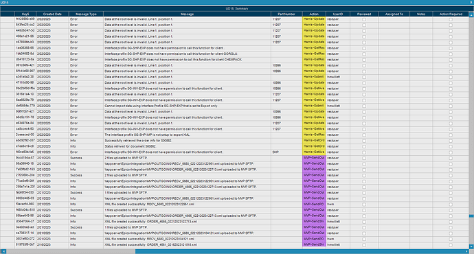Click the vertical scrollbar up arrow
The width and height of the screenshot is (474, 254).
click(471, 14)
